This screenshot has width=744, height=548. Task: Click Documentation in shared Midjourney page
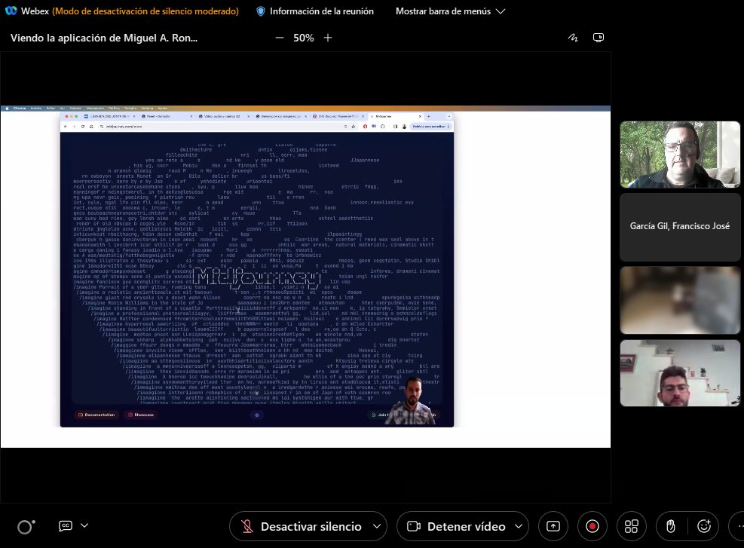[x=96, y=415]
